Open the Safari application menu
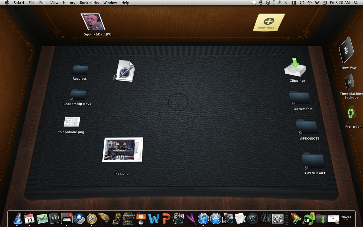The height and width of the screenshot is (227, 363). tap(19, 3)
